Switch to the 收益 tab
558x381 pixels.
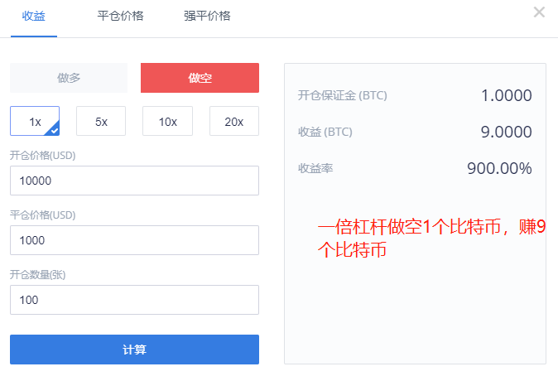click(34, 16)
